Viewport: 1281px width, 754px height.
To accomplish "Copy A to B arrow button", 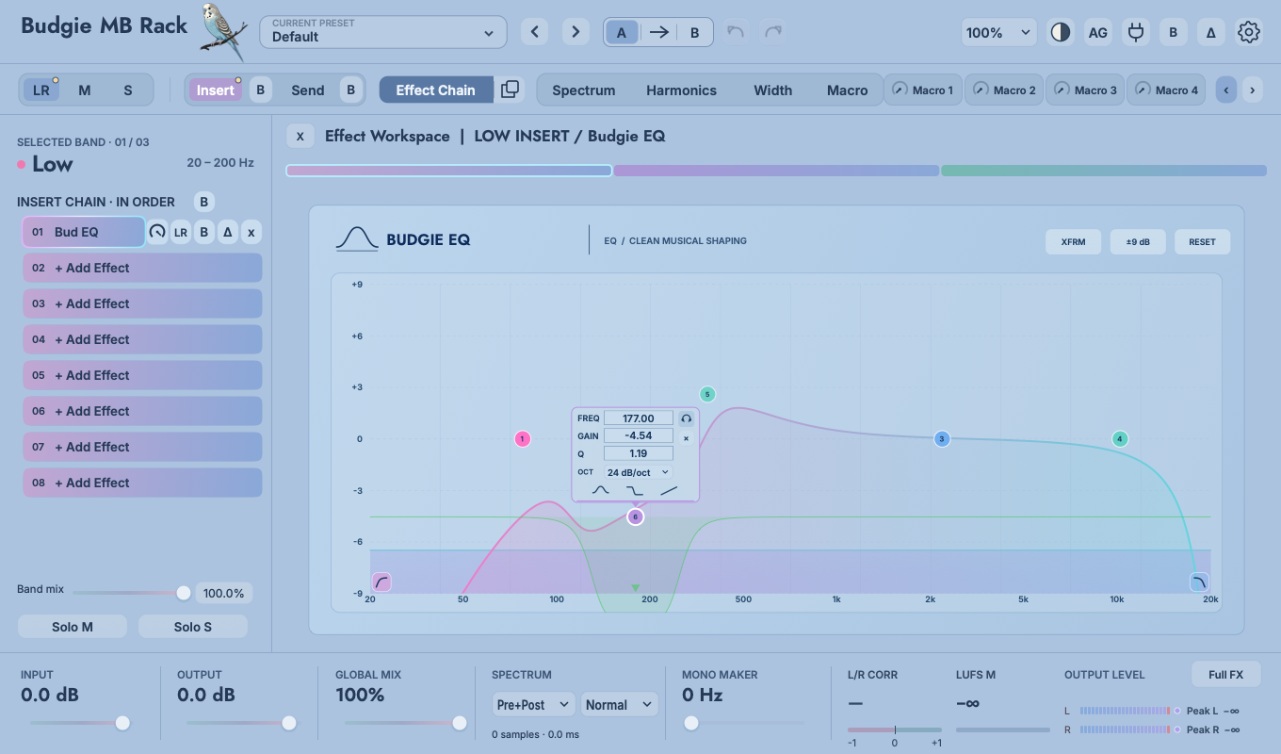I will pyautogui.click(x=658, y=32).
